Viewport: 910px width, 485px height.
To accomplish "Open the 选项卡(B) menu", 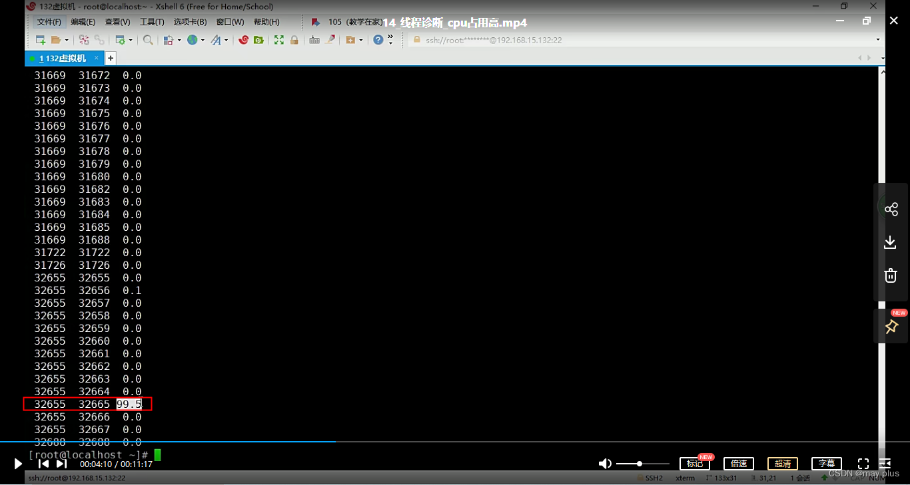I will tap(191, 22).
